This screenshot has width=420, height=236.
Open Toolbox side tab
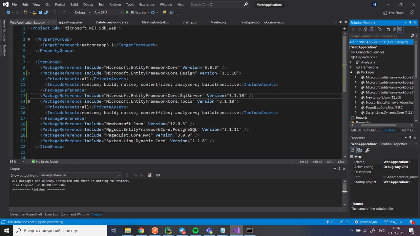[x=4, y=50]
